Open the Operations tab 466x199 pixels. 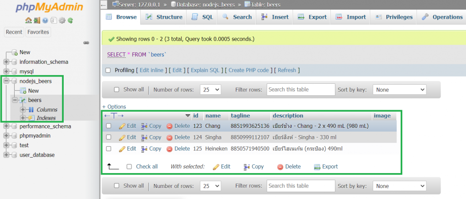442,17
